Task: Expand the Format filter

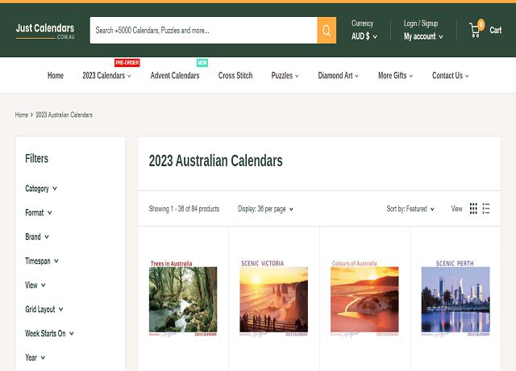Action: click(39, 213)
